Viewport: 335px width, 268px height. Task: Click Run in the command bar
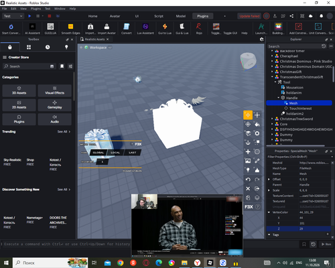pos(326,244)
